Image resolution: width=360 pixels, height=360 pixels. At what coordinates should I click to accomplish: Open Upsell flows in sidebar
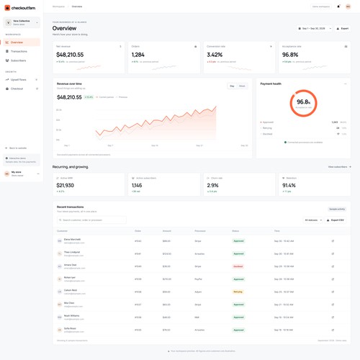[x=22, y=80]
